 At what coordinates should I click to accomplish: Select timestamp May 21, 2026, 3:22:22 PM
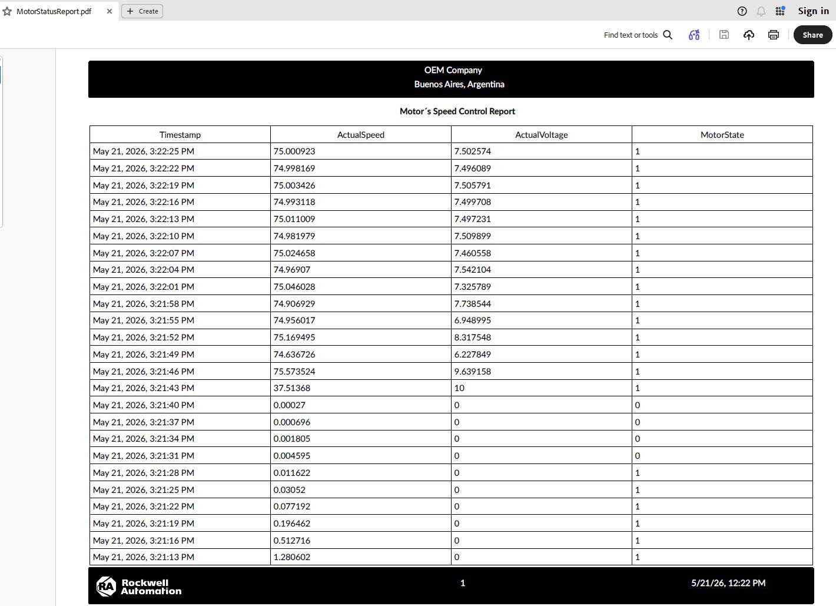pos(144,168)
